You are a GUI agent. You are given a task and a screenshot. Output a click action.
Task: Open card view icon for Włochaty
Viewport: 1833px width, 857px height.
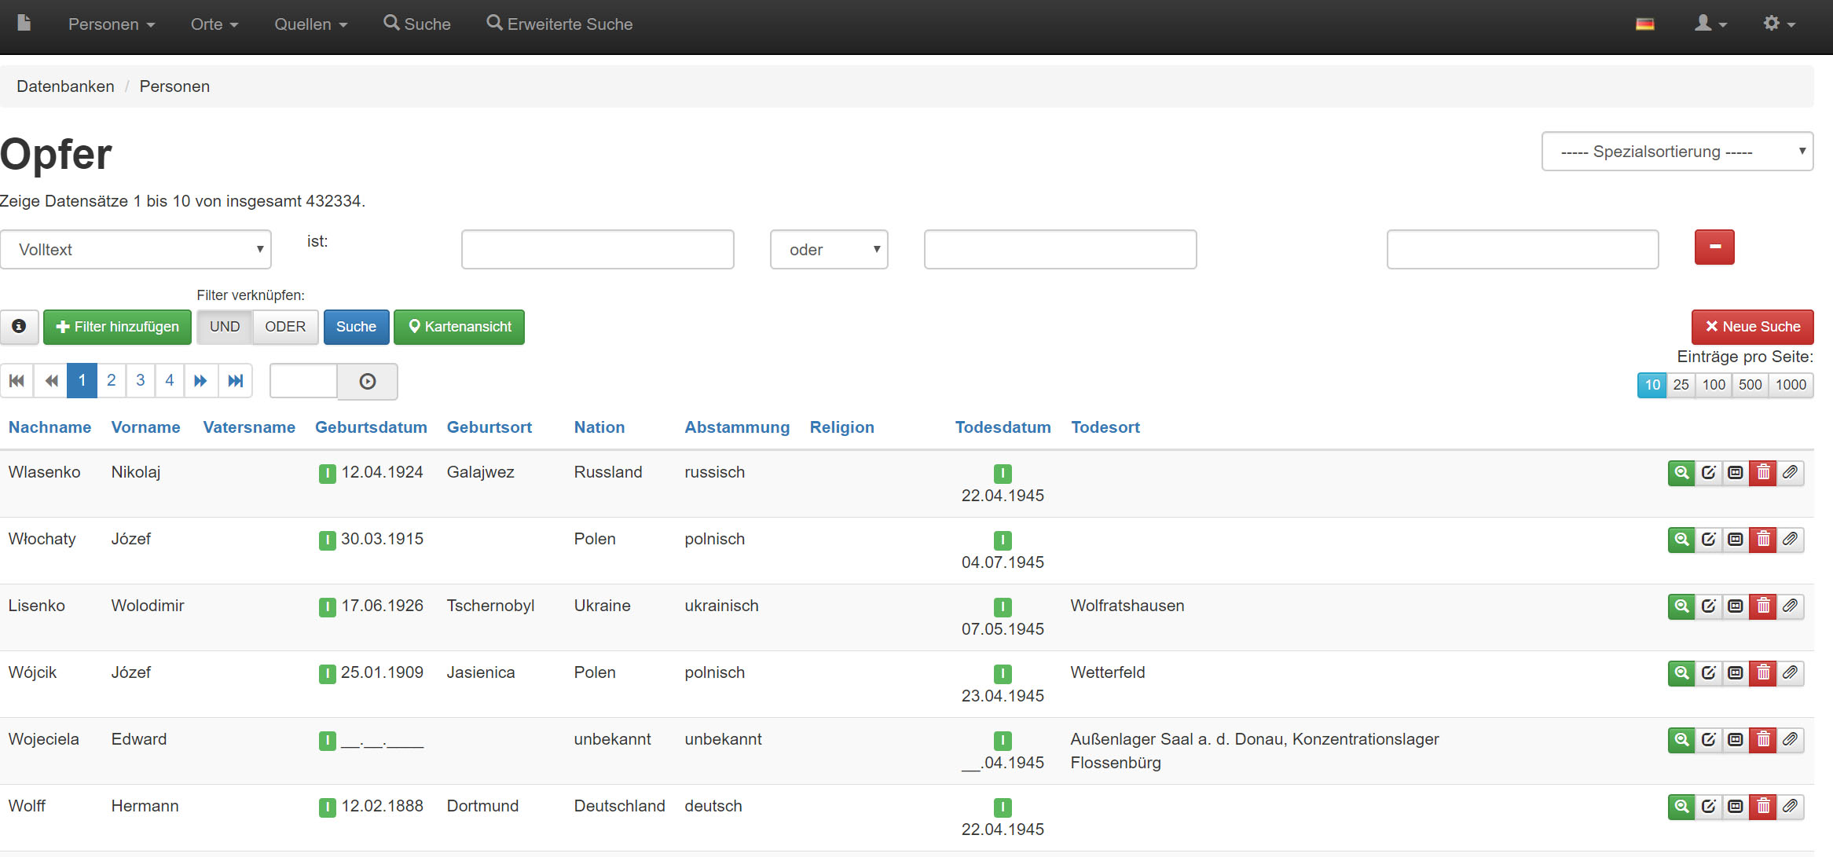click(1736, 540)
